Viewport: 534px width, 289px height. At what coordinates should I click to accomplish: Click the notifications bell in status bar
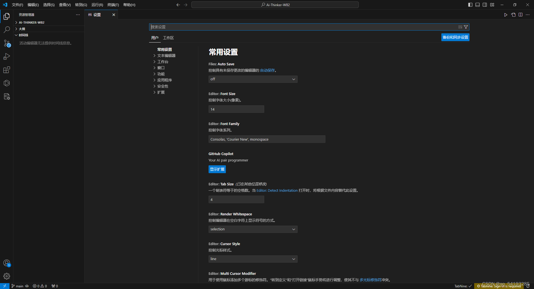click(528, 286)
